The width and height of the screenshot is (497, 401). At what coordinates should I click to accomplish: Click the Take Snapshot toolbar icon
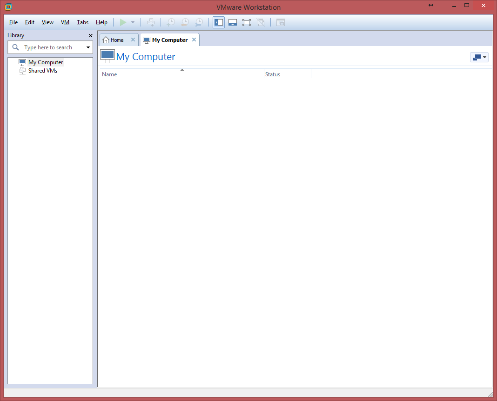click(171, 22)
